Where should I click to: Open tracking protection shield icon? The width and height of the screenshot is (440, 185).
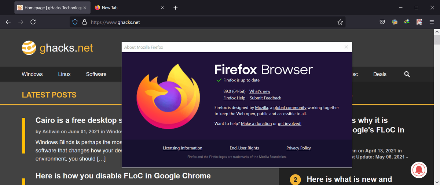point(75,22)
